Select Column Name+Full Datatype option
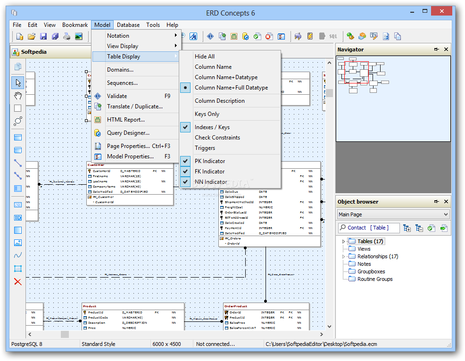The width and height of the screenshot is (465, 361). [230, 88]
